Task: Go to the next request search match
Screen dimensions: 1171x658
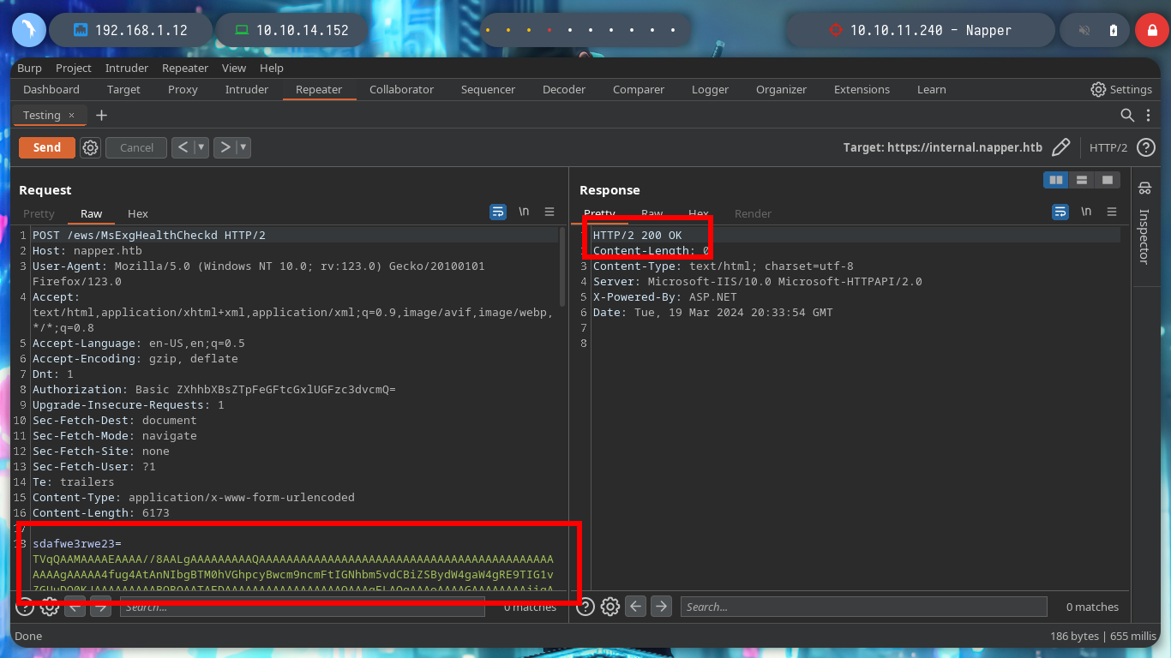Action: [100, 607]
